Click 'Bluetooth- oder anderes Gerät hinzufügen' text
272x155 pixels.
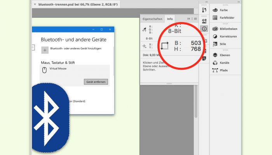(x=76, y=48)
